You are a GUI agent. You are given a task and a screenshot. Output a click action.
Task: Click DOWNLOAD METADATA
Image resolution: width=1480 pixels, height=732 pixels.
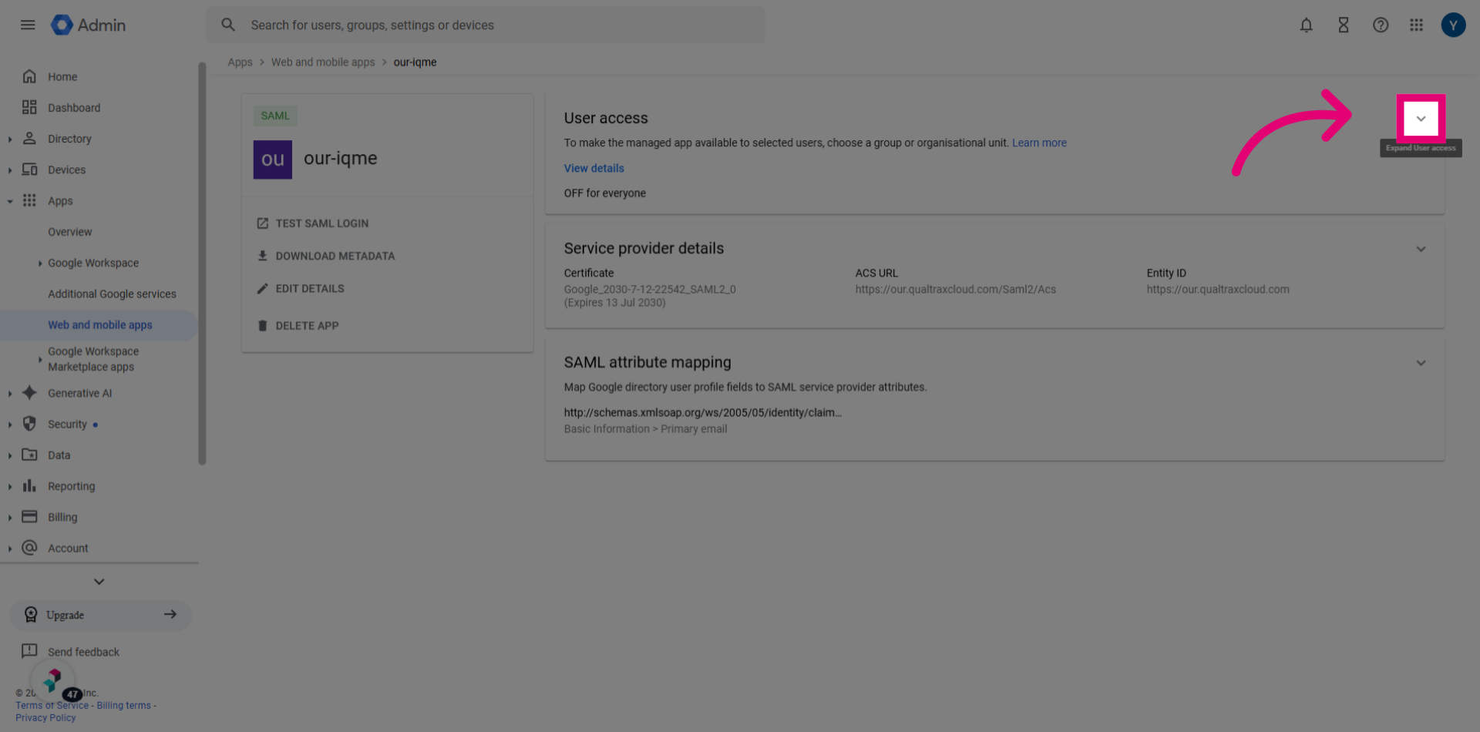click(325, 256)
